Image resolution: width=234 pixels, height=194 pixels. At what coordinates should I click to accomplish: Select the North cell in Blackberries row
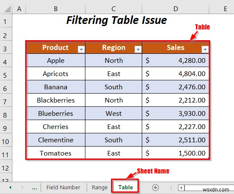pos(114,100)
